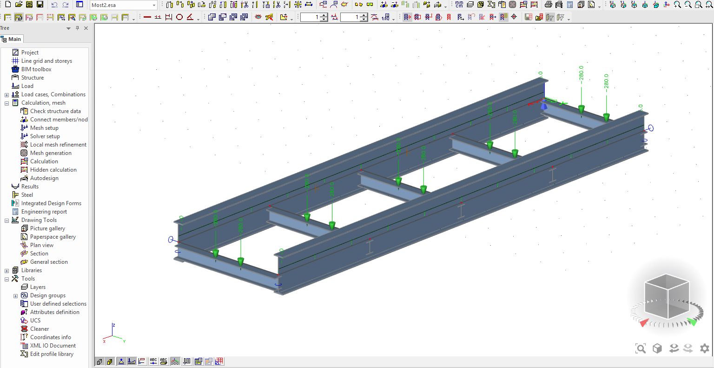Open Engineering report in the tree
The height and width of the screenshot is (368, 714).
point(44,212)
